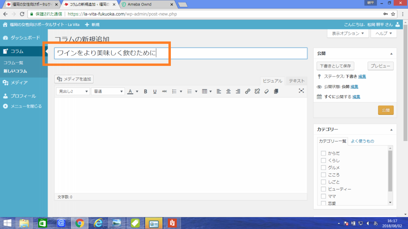Open numbered list style dropdown arrow
Screen dimensions: 408x229
(x=196, y=91)
